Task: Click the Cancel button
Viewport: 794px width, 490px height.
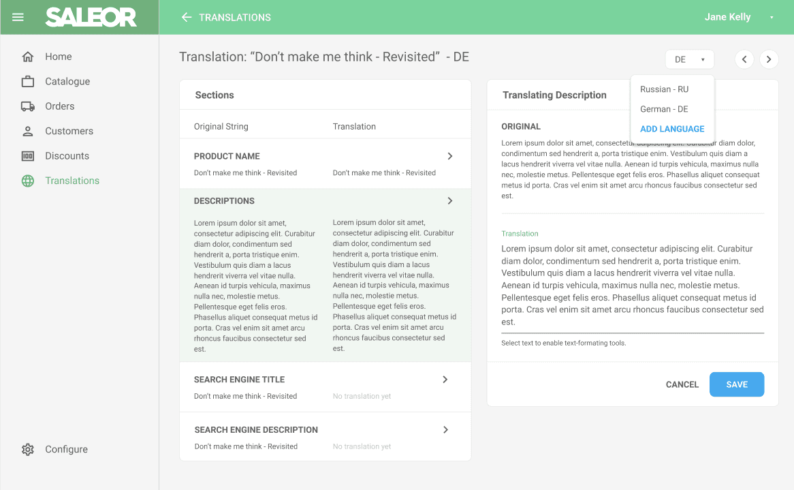Action: [682, 384]
